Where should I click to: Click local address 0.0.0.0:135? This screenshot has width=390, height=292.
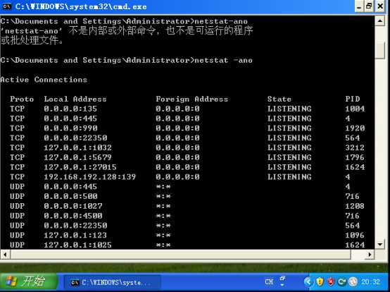point(70,109)
